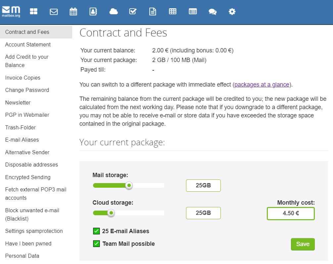Open the Mail envelope icon
Viewport: 333px width, 264px height.
54,12
